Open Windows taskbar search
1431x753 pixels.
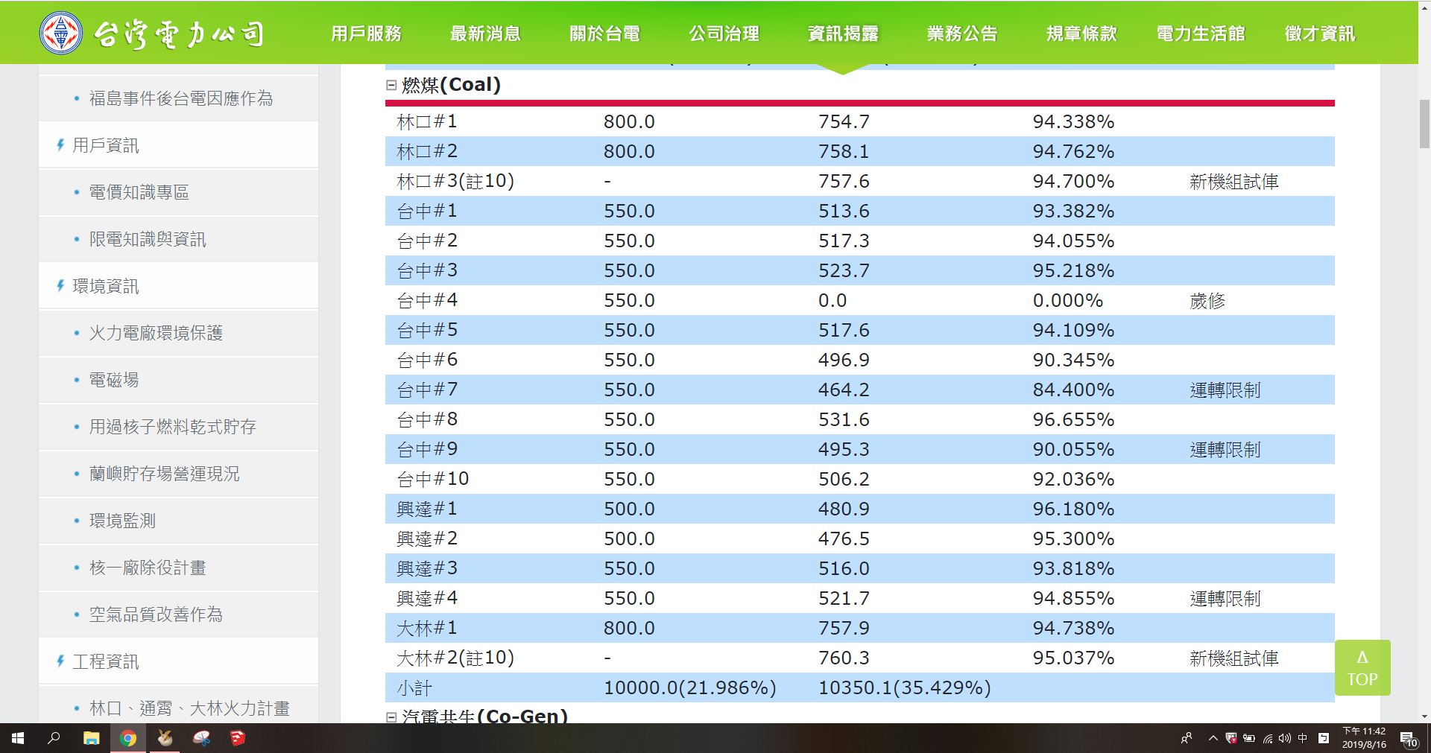tap(54, 738)
